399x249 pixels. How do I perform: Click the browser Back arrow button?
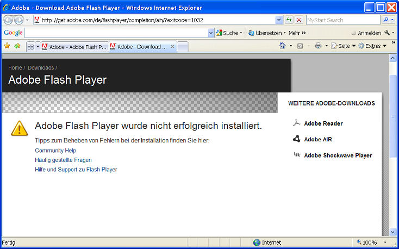click(8, 20)
